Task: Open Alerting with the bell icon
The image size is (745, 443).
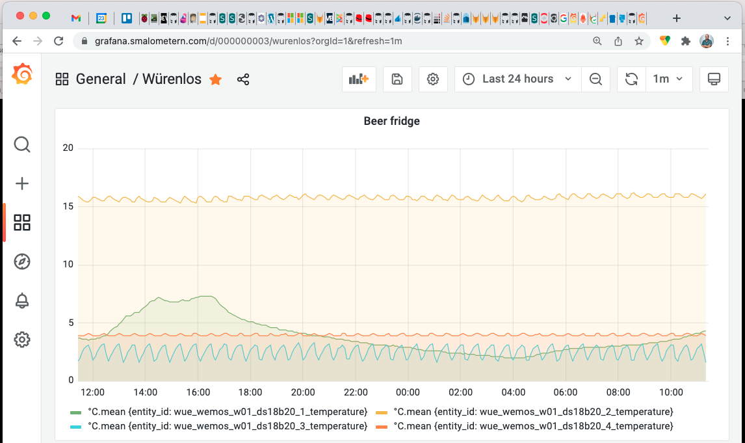Action: [22, 301]
